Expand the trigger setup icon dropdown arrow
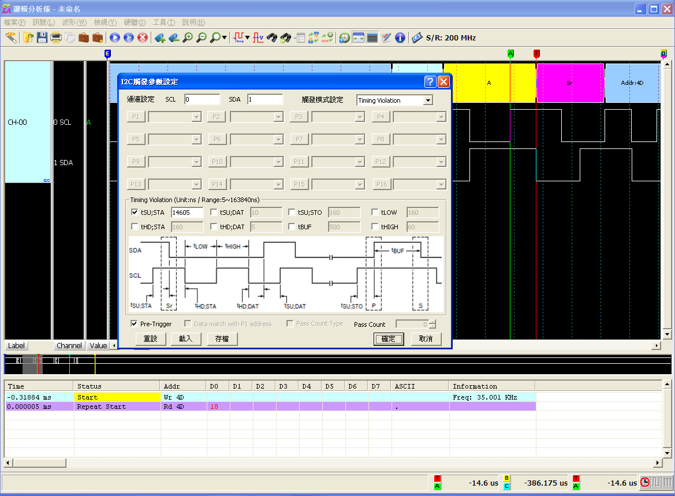Image resolution: width=675 pixels, height=496 pixels. [x=248, y=38]
